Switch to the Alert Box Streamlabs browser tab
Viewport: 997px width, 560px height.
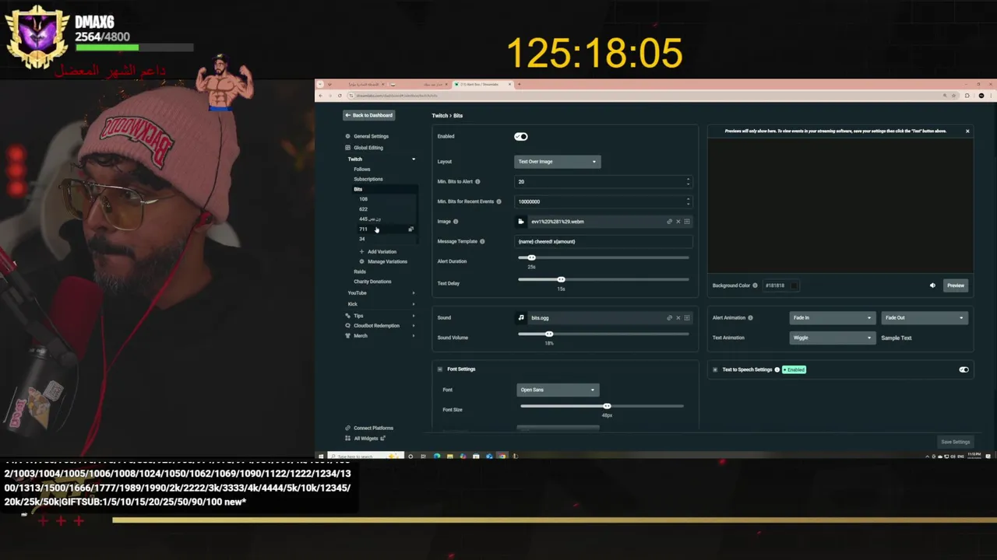(x=483, y=84)
